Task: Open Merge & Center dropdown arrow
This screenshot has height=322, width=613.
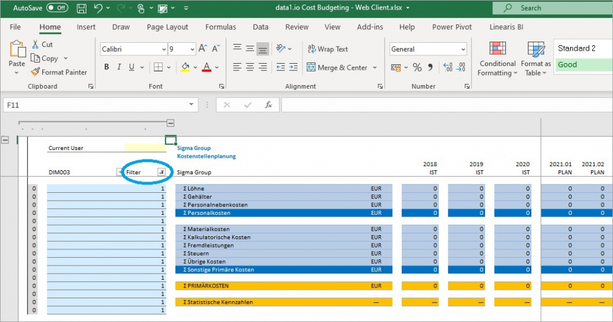Action: tap(375, 68)
